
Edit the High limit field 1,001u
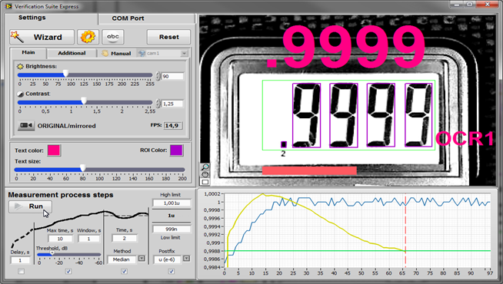coord(172,203)
